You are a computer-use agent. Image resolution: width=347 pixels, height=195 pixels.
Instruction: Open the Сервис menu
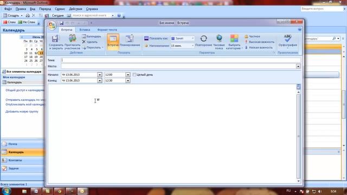click(60, 9)
